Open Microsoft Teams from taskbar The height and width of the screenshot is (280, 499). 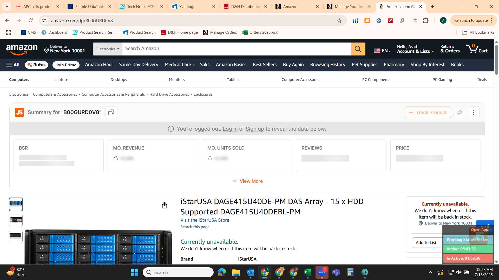click(x=336, y=272)
